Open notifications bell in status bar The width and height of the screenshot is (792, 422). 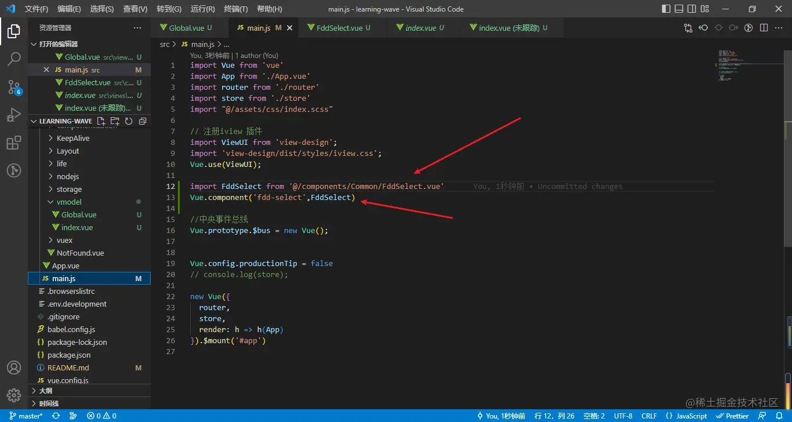[x=780, y=416]
